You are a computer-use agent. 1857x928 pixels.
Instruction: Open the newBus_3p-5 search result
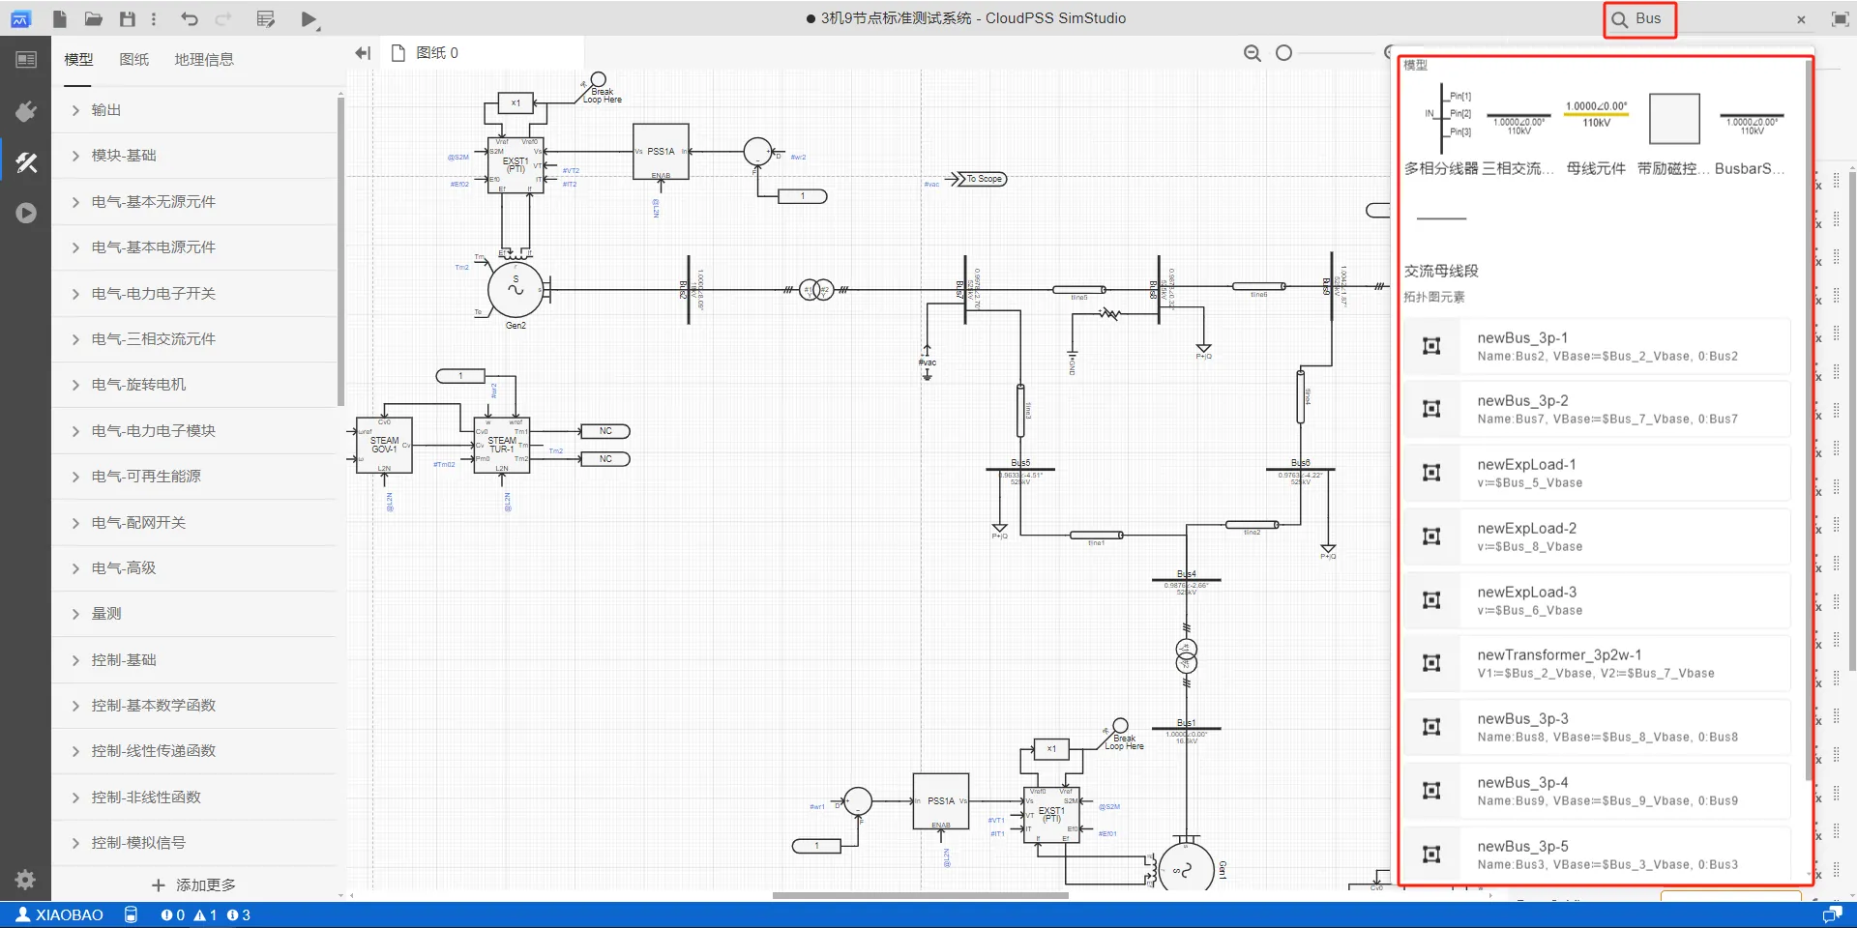[x=1598, y=855]
